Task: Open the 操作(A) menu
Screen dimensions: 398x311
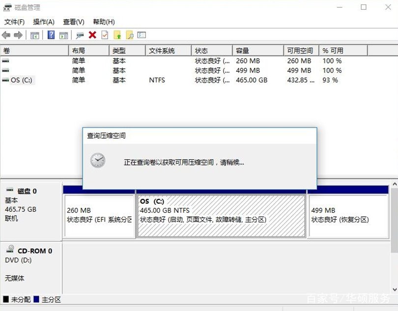Action: tap(44, 22)
